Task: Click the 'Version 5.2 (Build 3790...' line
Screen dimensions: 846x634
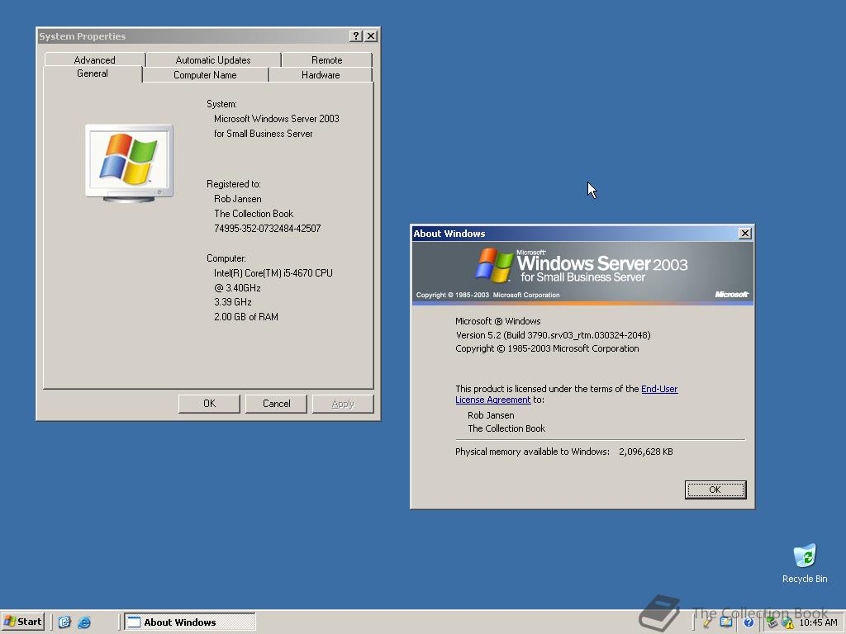Action: pyautogui.click(x=553, y=335)
